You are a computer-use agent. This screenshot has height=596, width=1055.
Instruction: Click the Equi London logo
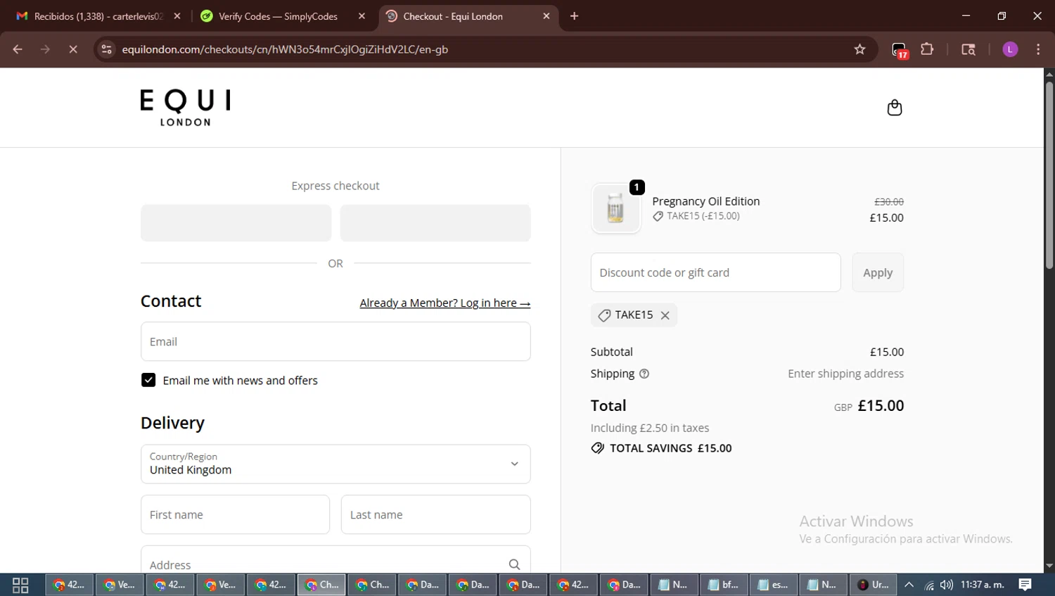185,108
